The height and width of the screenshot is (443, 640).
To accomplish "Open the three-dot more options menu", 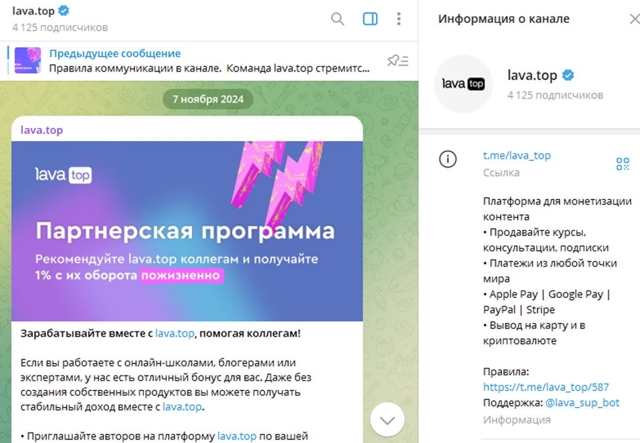I will (x=399, y=19).
